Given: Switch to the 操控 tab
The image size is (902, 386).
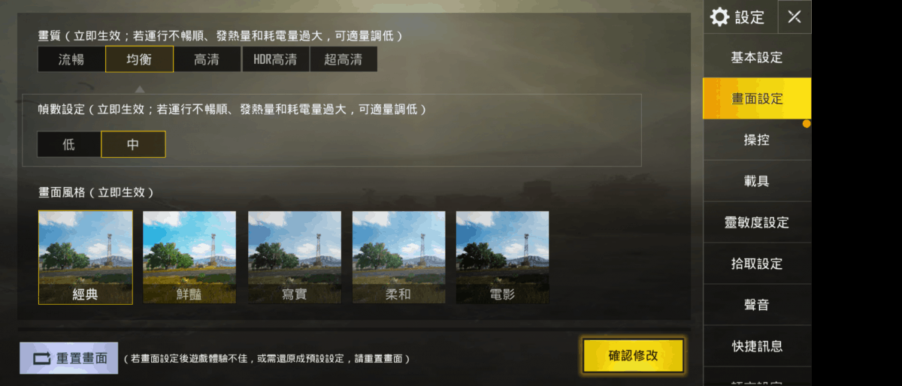Looking at the screenshot, I should 757,140.
